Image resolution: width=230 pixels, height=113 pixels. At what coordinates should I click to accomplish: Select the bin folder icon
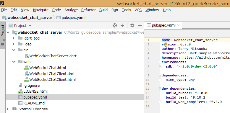20,50
